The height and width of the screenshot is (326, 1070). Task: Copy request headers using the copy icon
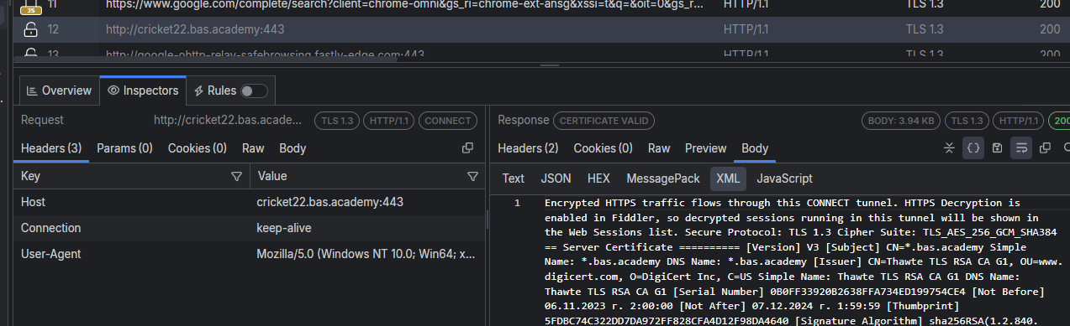coord(468,148)
